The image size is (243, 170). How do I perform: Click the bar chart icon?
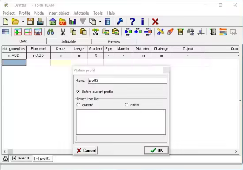[72, 22]
